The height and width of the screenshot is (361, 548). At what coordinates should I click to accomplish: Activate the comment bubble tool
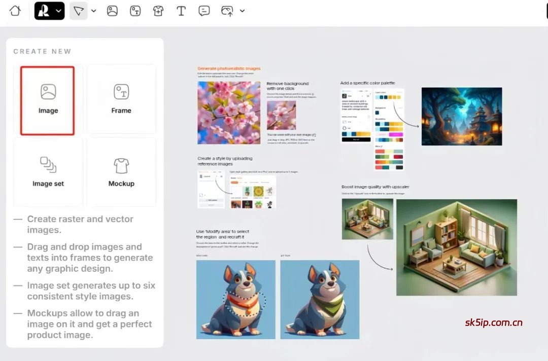click(x=204, y=11)
